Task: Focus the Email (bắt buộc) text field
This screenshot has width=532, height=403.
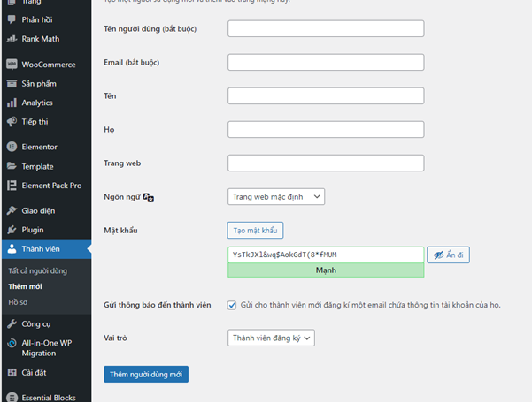Action: pyautogui.click(x=326, y=63)
